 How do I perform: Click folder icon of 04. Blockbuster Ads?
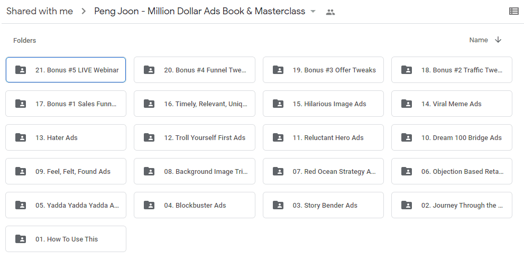click(x=149, y=205)
